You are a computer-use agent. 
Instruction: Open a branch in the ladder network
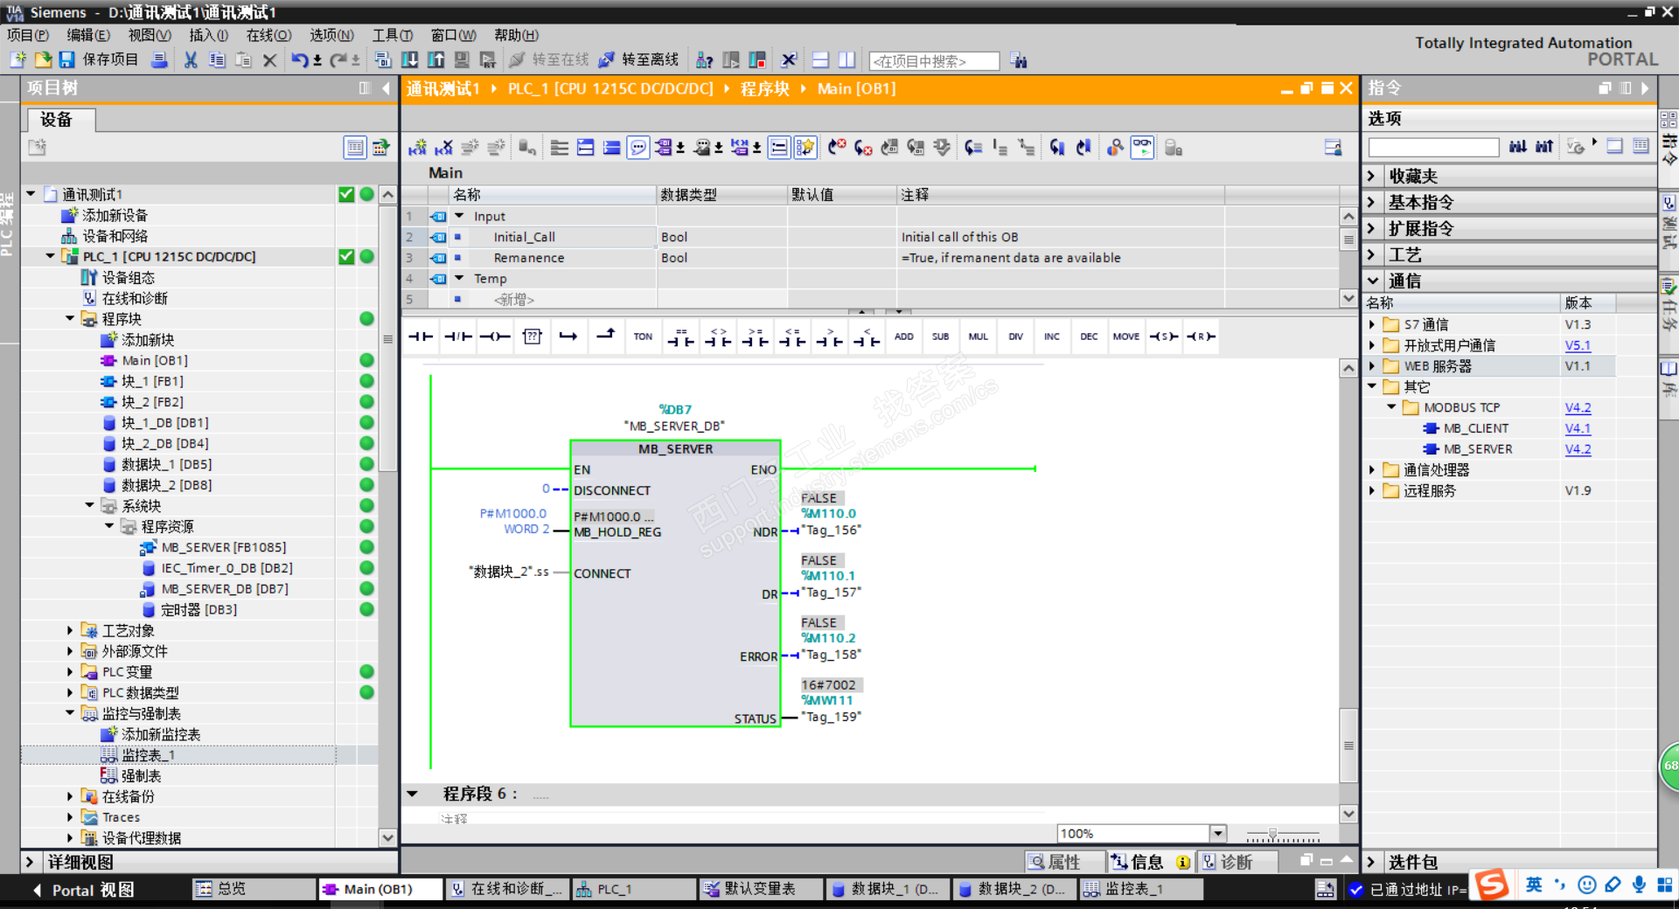point(568,337)
